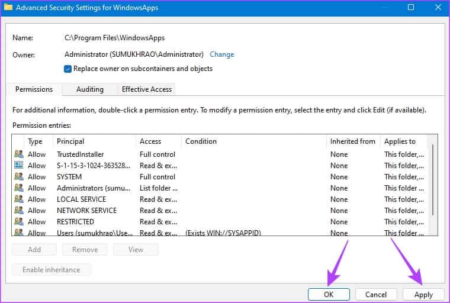The height and width of the screenshot is (303, 450).
Task: Click the S-1-15-3-1024 entry's app package icon
Action: click(19, 165)
